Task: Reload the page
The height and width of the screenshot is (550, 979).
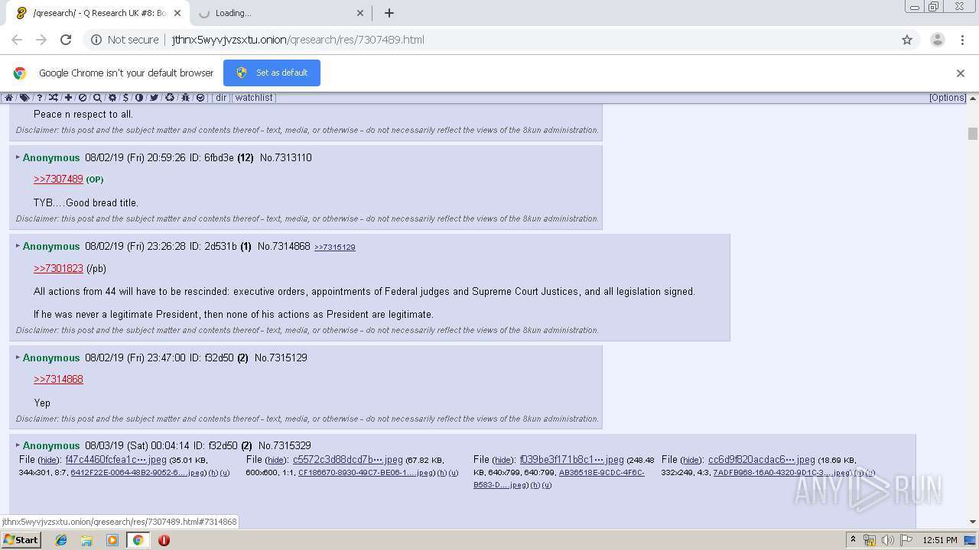Action: coord(66,40)
